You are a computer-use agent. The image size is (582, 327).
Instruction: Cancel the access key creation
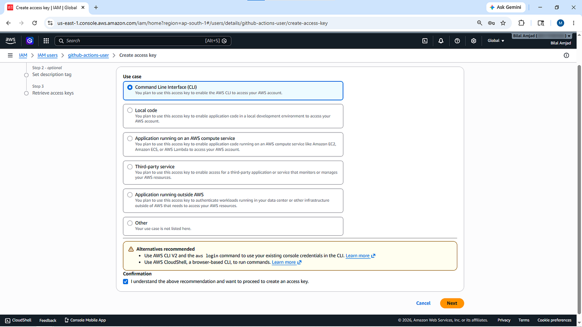[423, 303]
